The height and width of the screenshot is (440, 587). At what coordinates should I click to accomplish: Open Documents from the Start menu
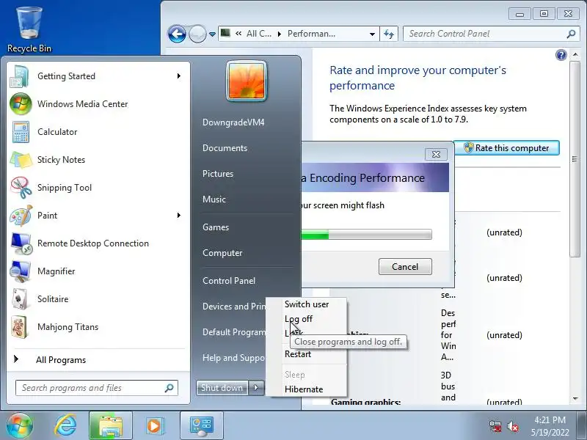[225, 148]
